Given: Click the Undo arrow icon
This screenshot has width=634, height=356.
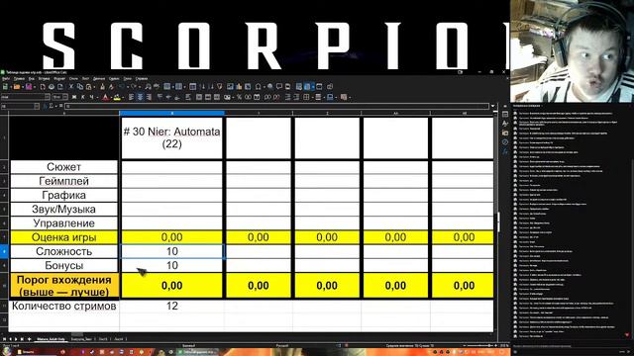Looking at the screenshot, I should pos(122,86).
